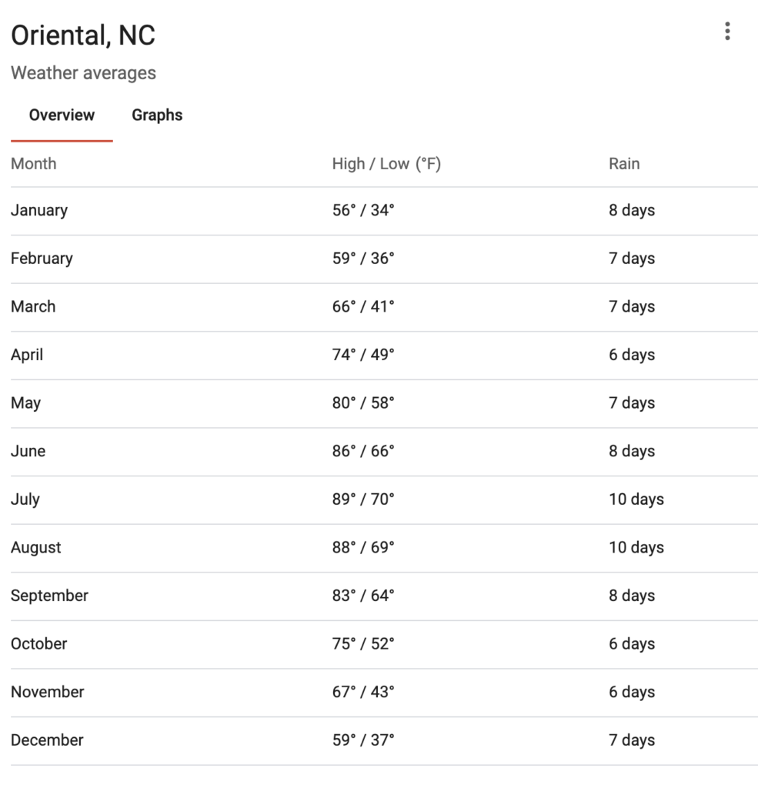Select the November row label

click(x=47, y=692)
